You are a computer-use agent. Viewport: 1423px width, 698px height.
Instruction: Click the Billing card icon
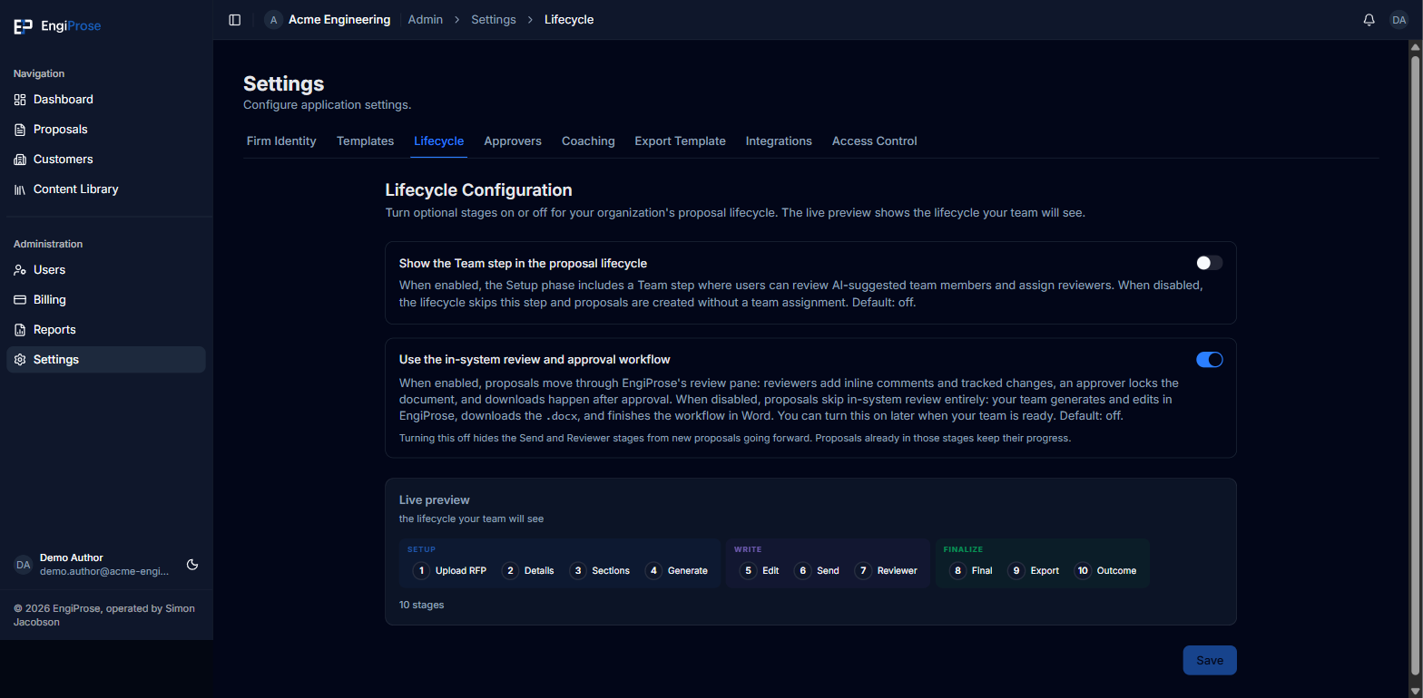(20, 300)
